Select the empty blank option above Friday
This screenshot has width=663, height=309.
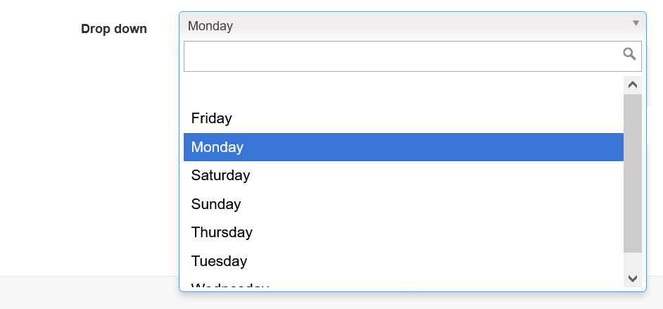403,90
